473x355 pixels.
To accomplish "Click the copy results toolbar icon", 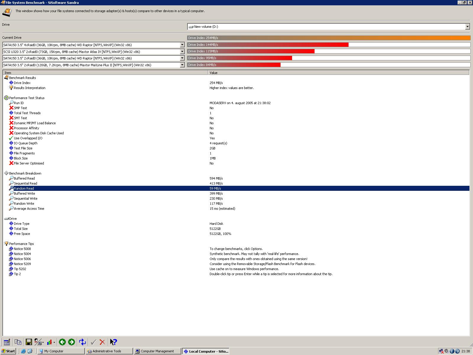I will click(18, 342).
